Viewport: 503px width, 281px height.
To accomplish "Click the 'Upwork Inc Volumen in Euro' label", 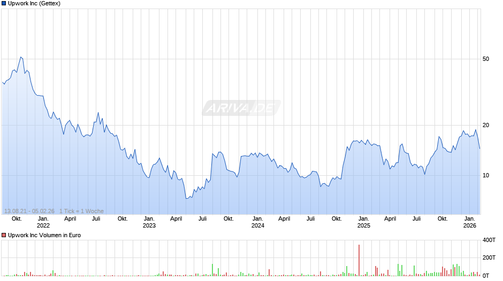I will [44, 235].
